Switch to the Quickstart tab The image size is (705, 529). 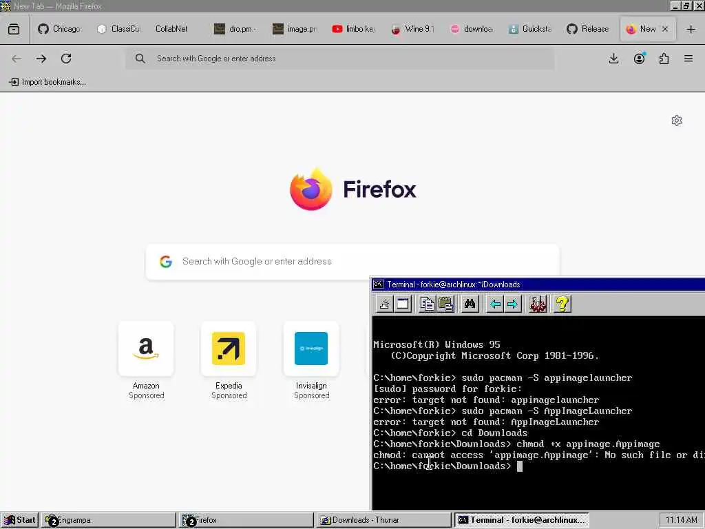[530, 29]
